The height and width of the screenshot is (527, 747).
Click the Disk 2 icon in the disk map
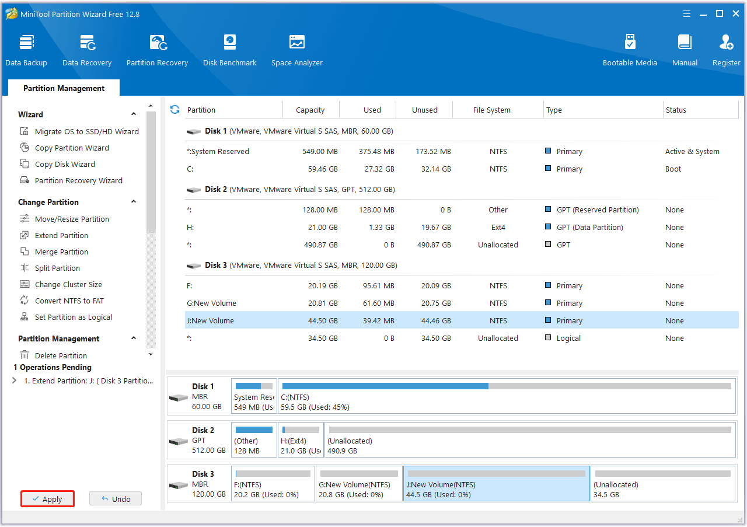179,441
